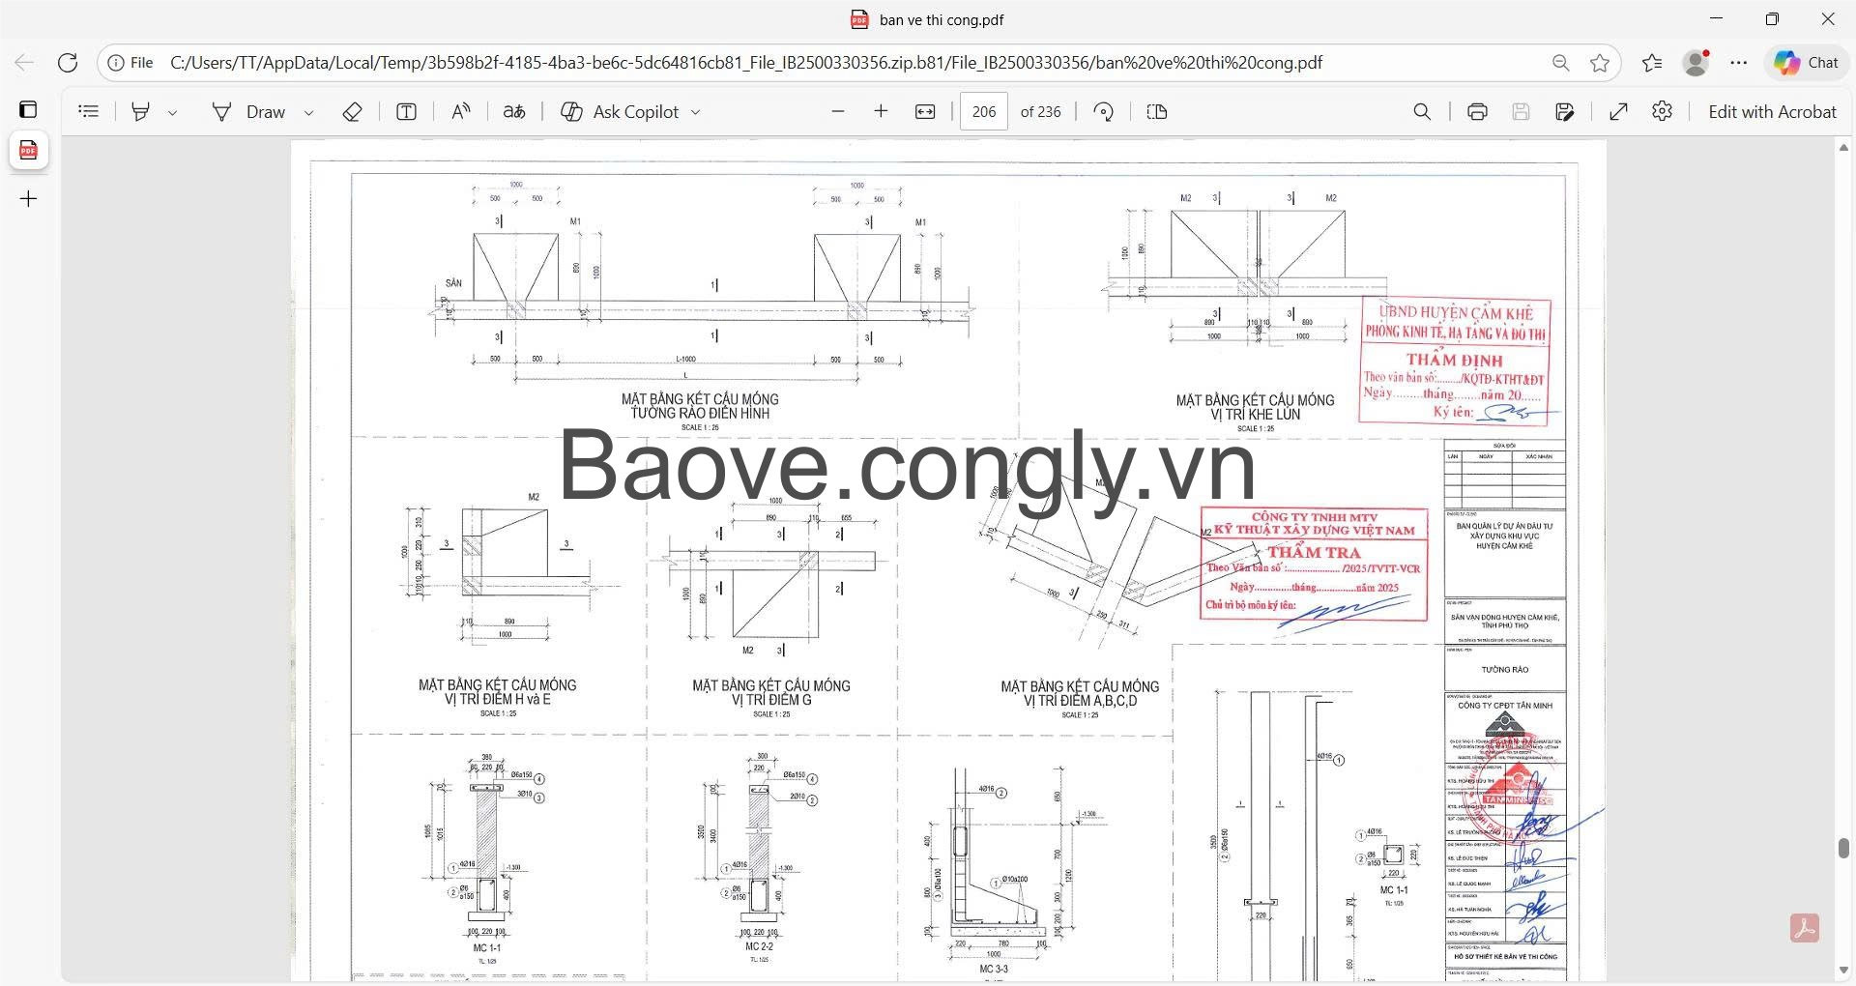The height and width of the screenshot is (986, 1856).
Task: Select the Erase tool
Action: [352, 112]
